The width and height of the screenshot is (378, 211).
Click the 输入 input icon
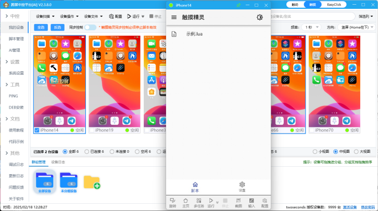coord(251,202)
